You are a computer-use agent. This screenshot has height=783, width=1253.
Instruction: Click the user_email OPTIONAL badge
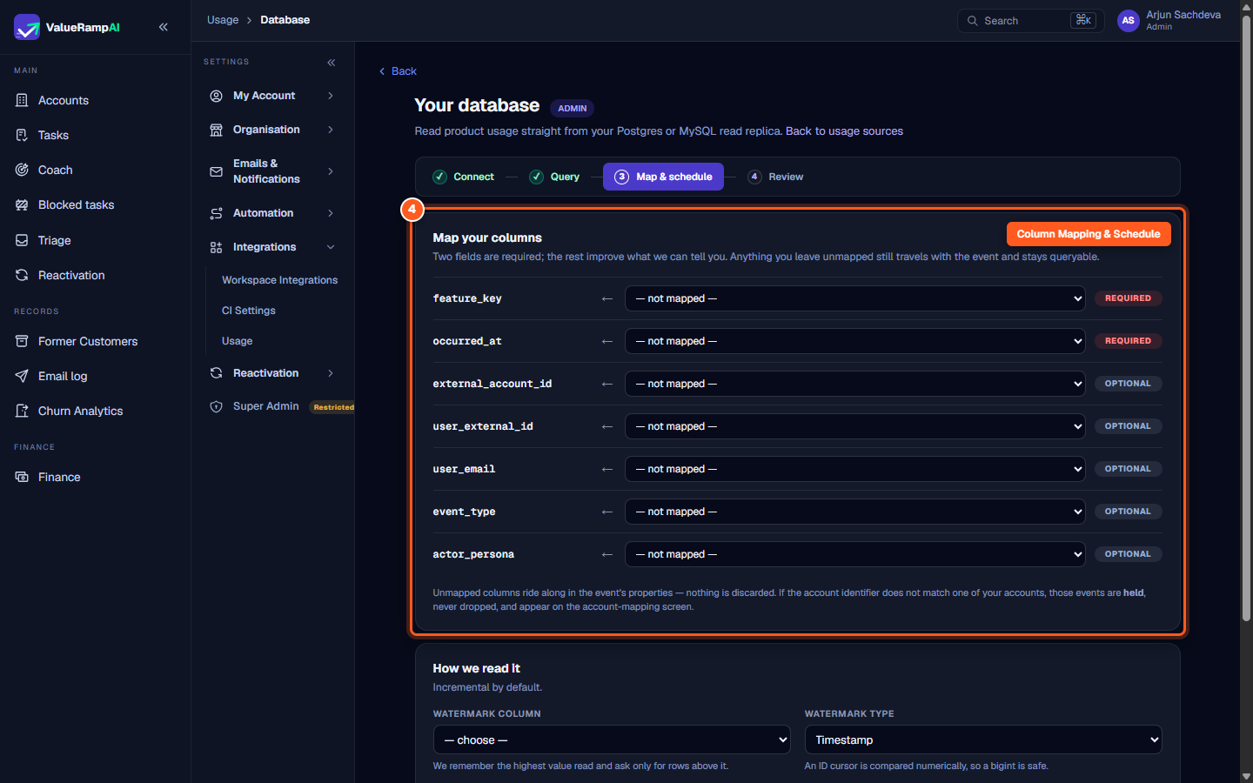click(1128, 469)
